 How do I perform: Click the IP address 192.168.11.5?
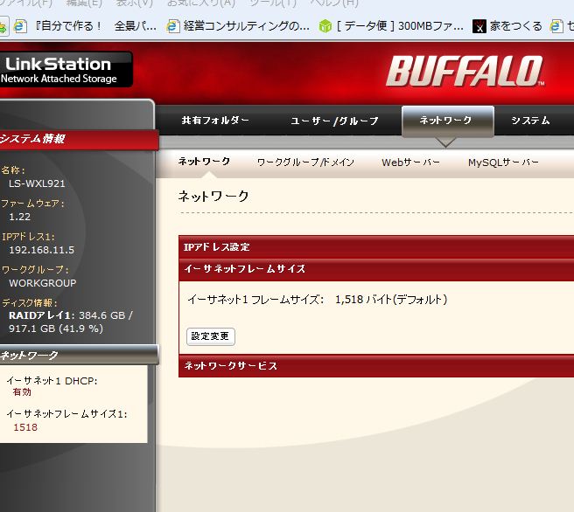click(41, 250)
